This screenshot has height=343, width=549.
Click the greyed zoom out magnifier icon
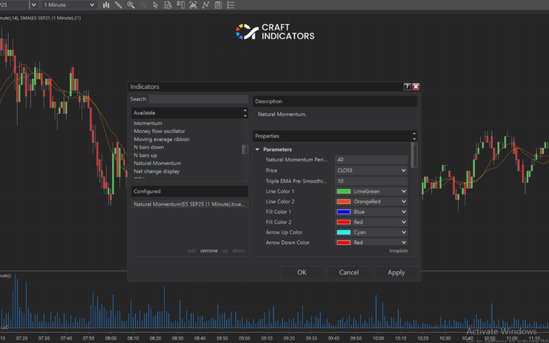(143, 5)
